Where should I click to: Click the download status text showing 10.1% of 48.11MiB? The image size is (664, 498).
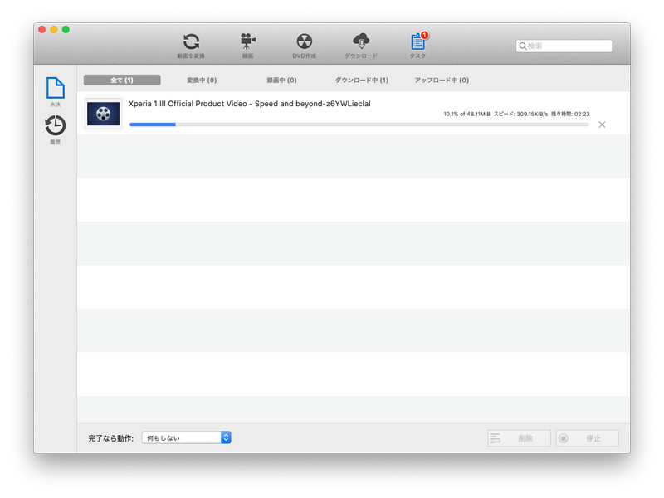516,114
